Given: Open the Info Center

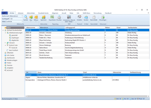Looking at the screenshot, I should click(10, 55).
